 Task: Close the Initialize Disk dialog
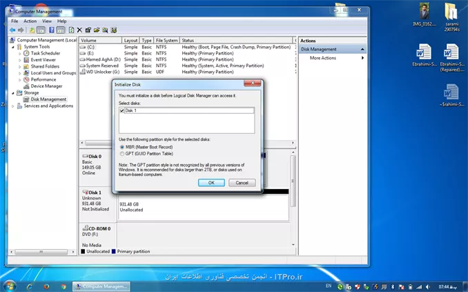253,83
